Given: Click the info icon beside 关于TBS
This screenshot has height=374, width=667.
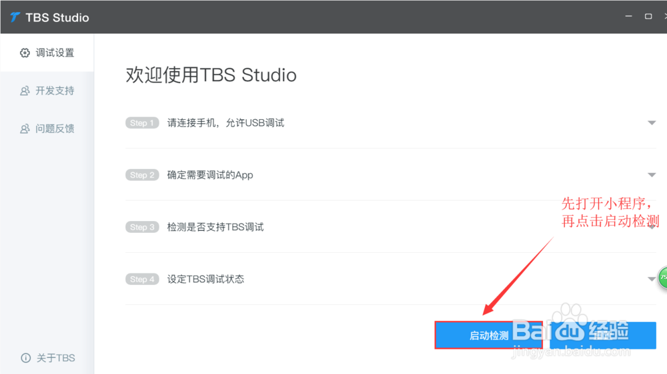Looking at the screenshot, I should (x=26, y=358).
